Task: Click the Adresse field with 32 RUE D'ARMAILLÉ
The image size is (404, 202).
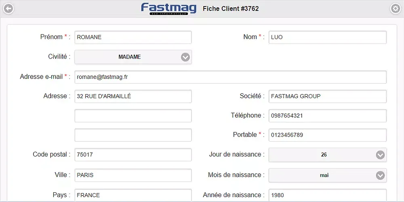Action: point(133,96)
